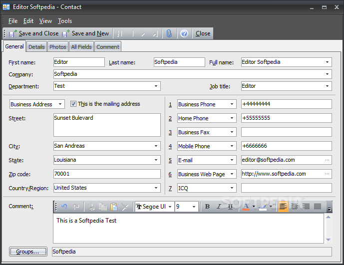Viewport: 344px width, 265px height.
Task: Open the Edit menu
Action: [x=28, y=21]
